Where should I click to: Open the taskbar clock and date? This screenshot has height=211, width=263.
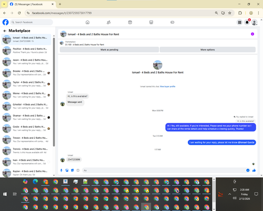(245, 194)
